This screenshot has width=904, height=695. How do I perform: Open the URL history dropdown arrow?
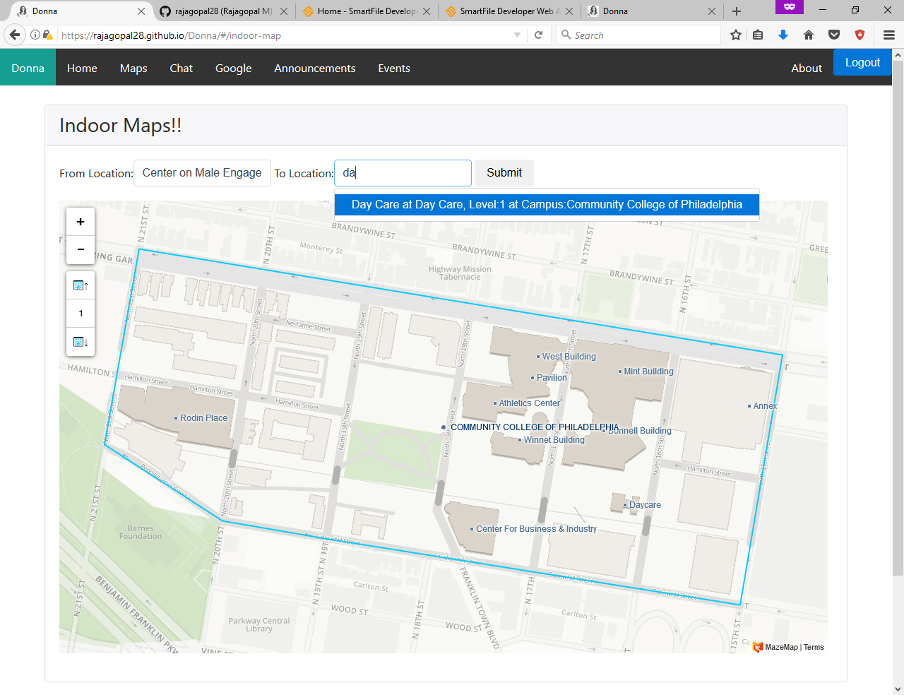point(518,35)
